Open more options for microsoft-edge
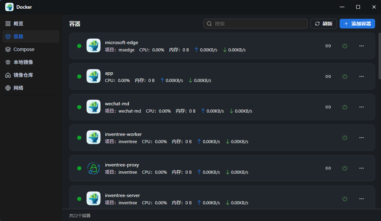This screenshot has height=221, width=381. (x=362, y=46)
